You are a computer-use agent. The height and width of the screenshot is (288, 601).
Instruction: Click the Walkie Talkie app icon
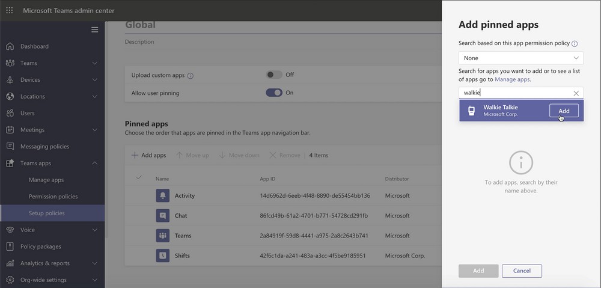472,111
